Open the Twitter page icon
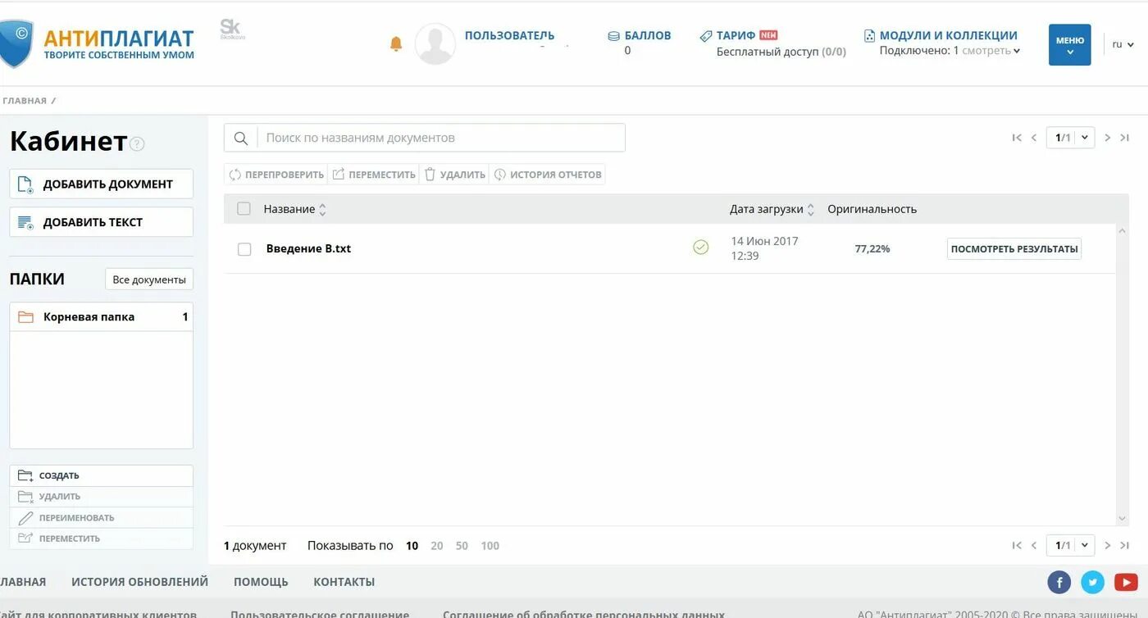 point(1093,582)
